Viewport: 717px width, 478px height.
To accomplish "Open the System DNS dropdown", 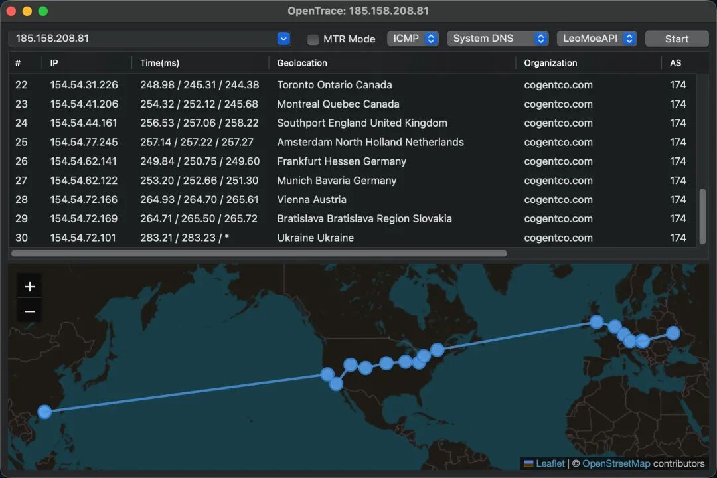I will click(x=497, y=39).
